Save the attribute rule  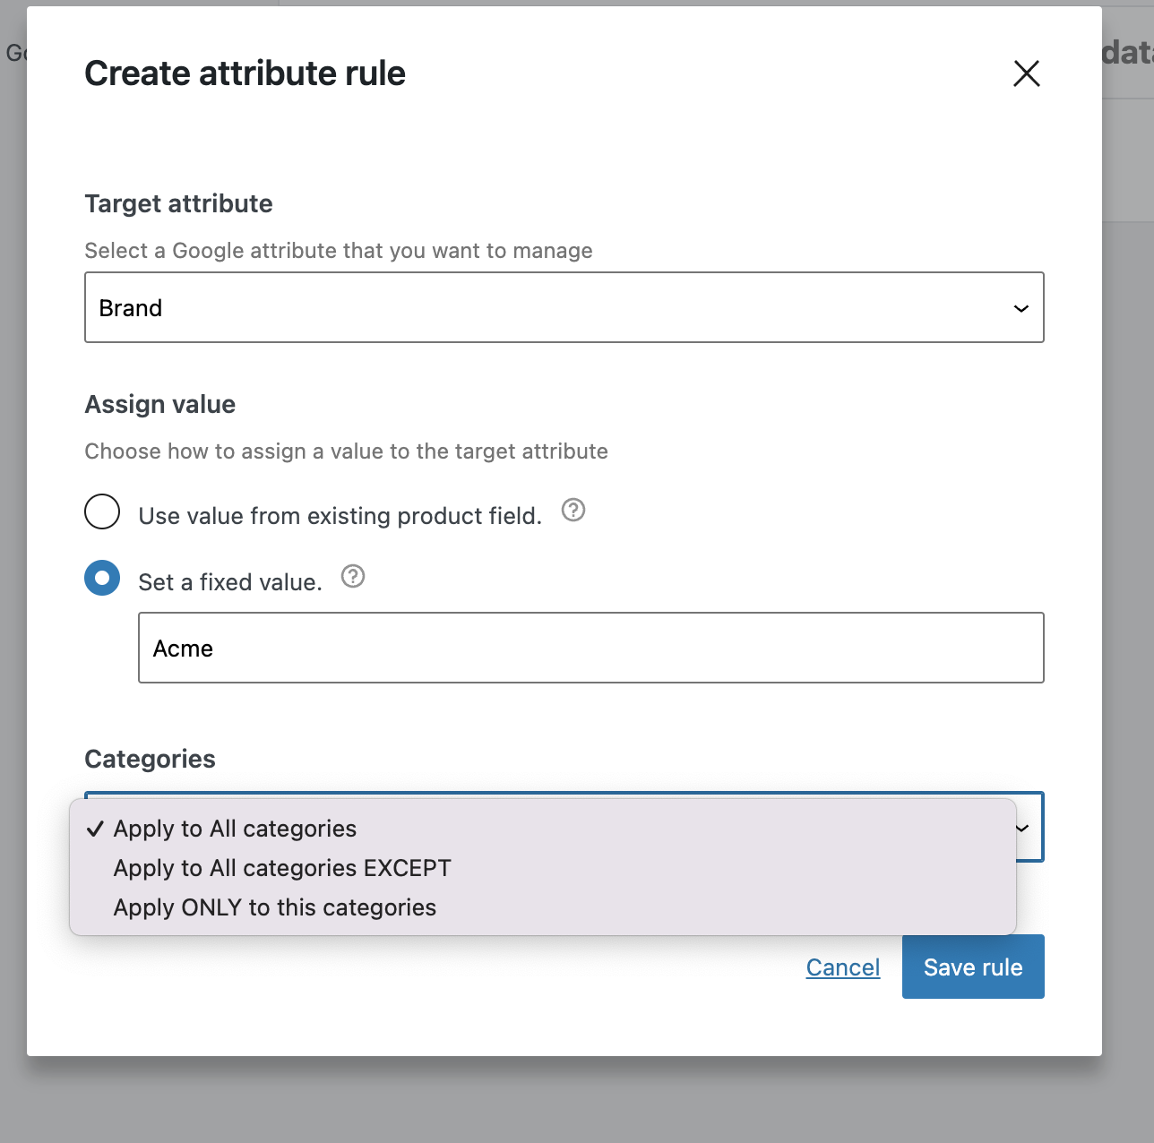click(x=973, y=967)
